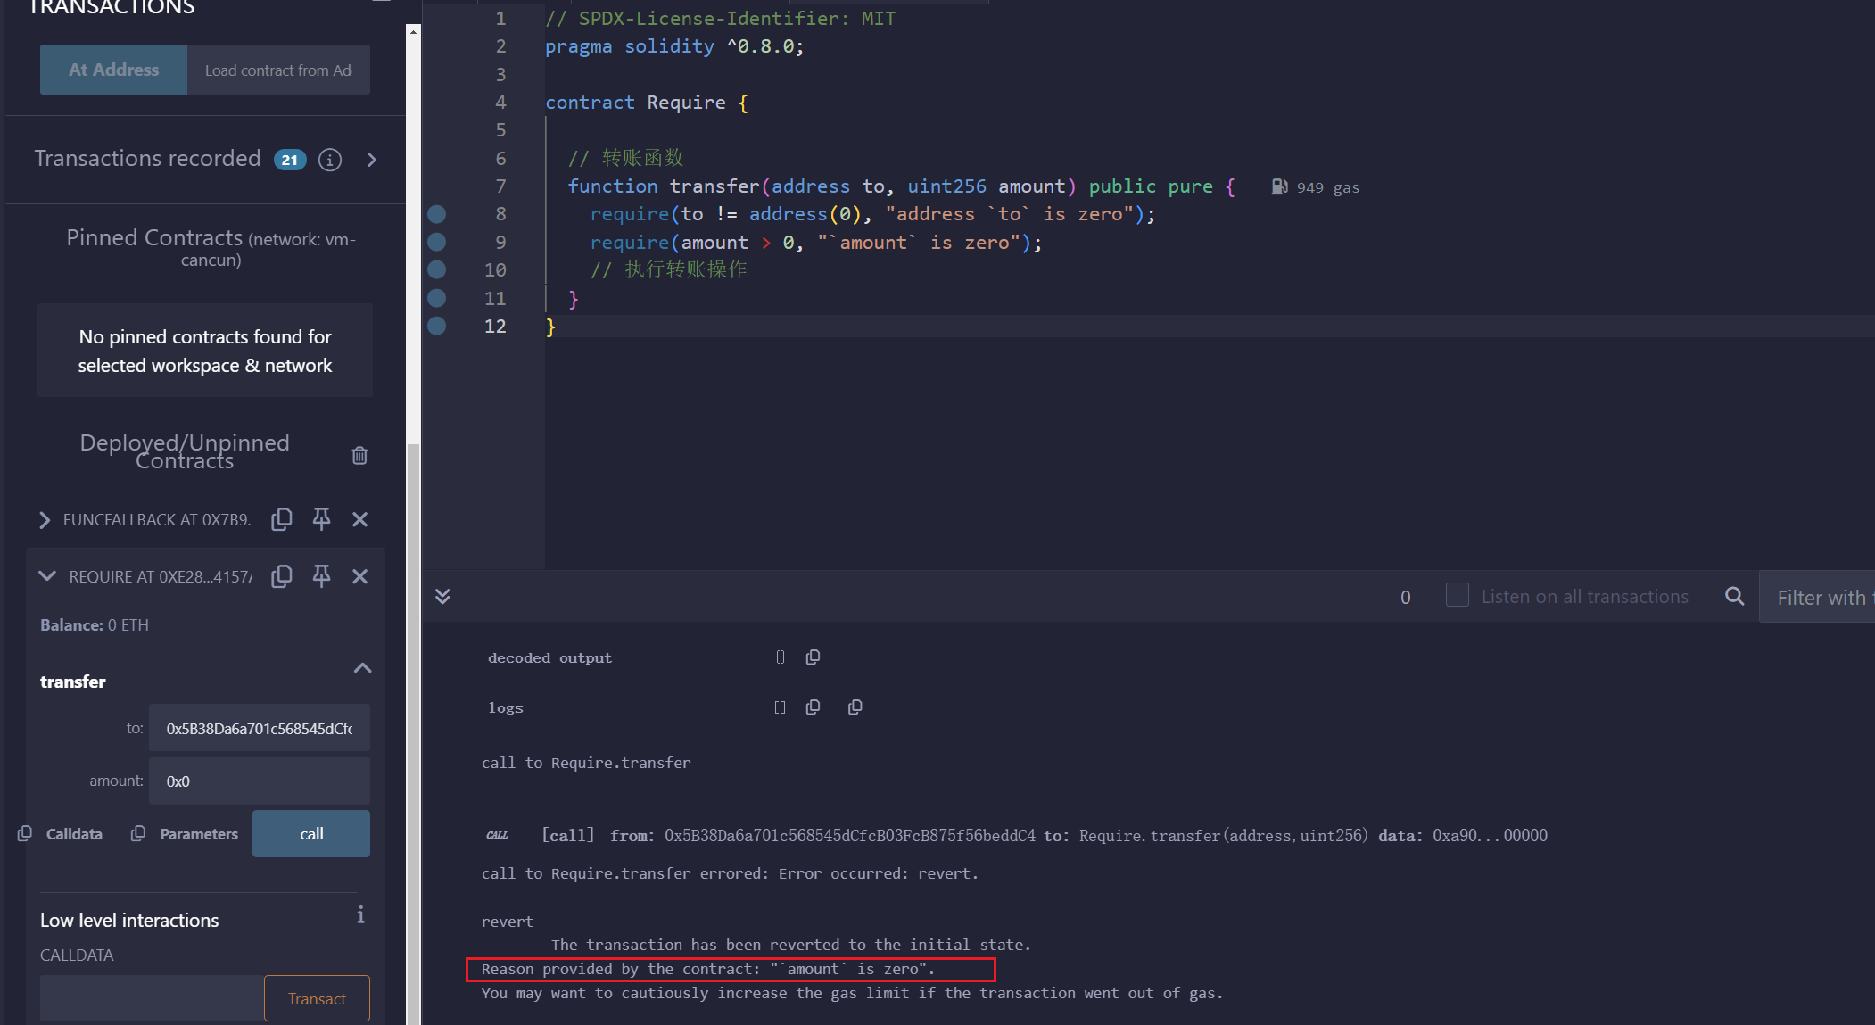The height and width of the screenshot is (1025, 1875).
Task: Clear all deployed contracts with trash icon
Action: pos(359,455)
